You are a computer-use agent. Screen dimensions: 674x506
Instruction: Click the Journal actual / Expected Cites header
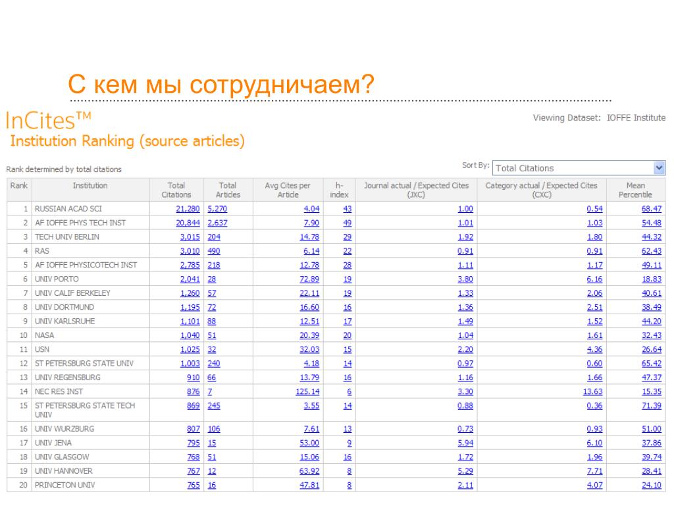point(416,190)
